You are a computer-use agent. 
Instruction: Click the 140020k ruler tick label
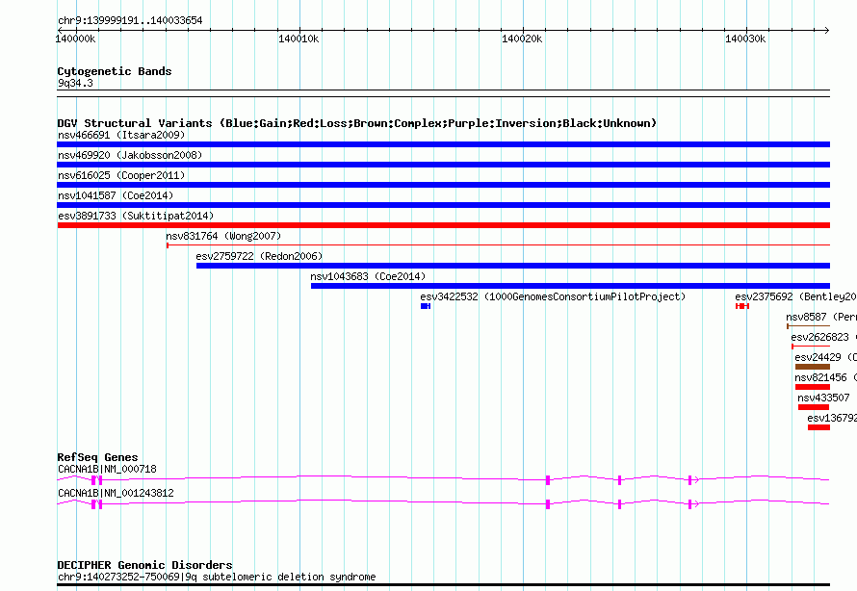click(522, 39)
